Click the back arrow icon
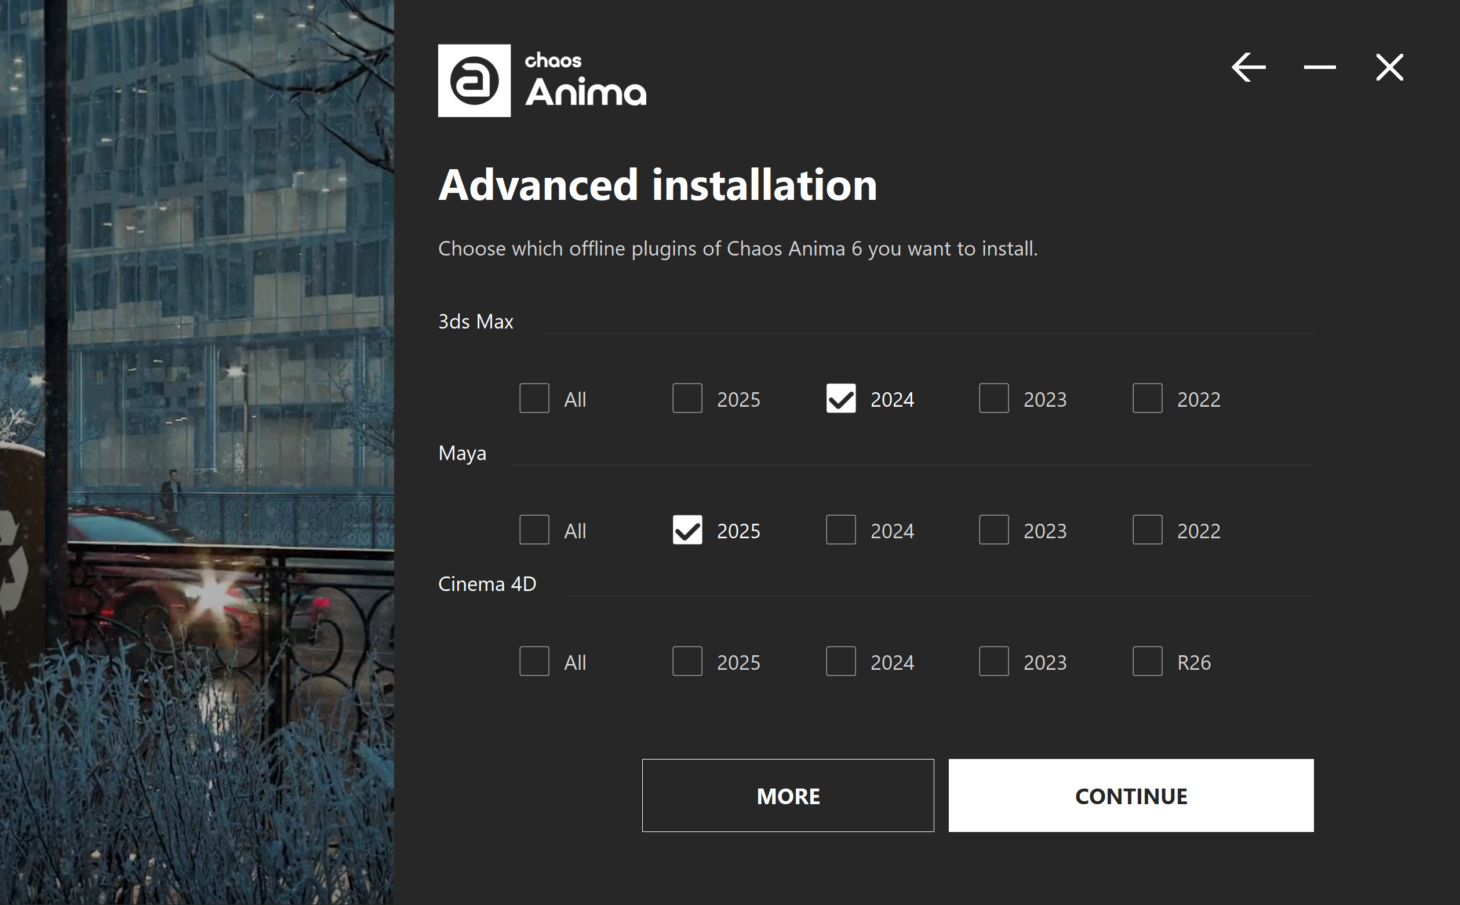This screenshot has width=1460, height=905. [1248, 67]
